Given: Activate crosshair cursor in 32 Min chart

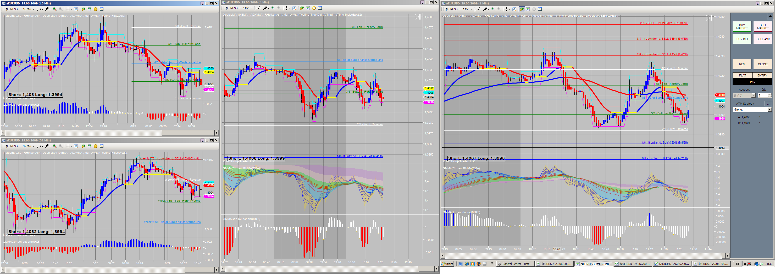Looking at the screenshot, I should point(69,146).
